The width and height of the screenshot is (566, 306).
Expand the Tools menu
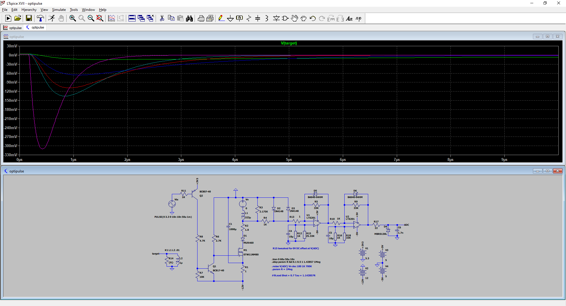click(x=74, y=10)
